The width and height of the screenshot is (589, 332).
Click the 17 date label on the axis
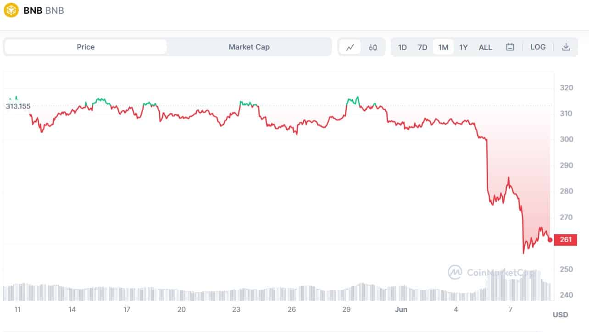[127, 310]
